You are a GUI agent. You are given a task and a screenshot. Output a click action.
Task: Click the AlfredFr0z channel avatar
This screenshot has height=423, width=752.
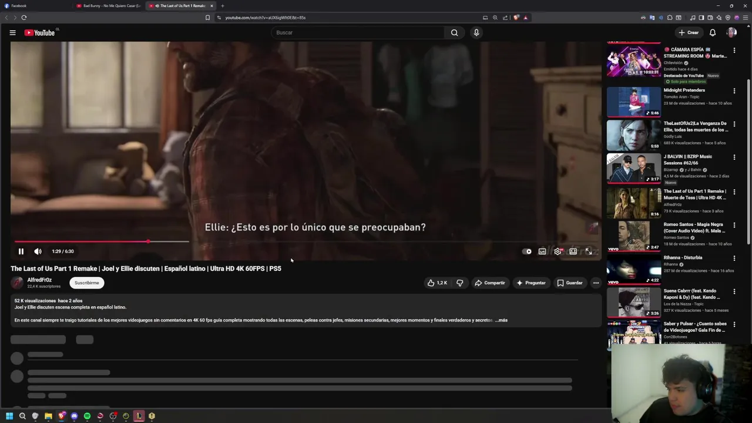coord(17,283)
